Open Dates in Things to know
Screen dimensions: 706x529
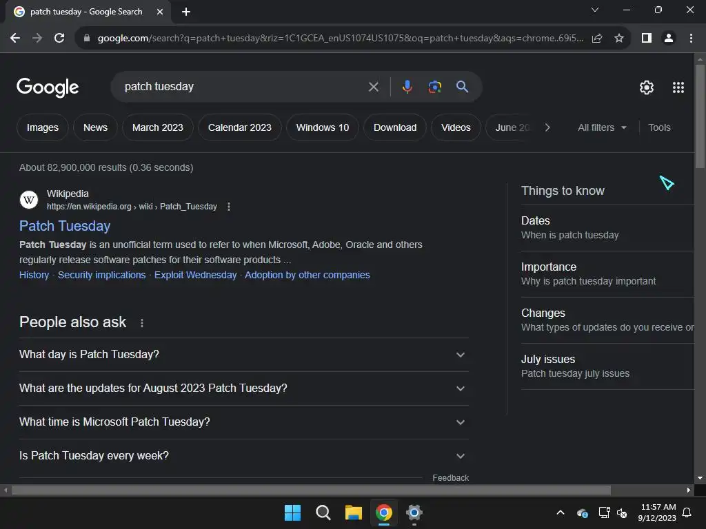607,227
